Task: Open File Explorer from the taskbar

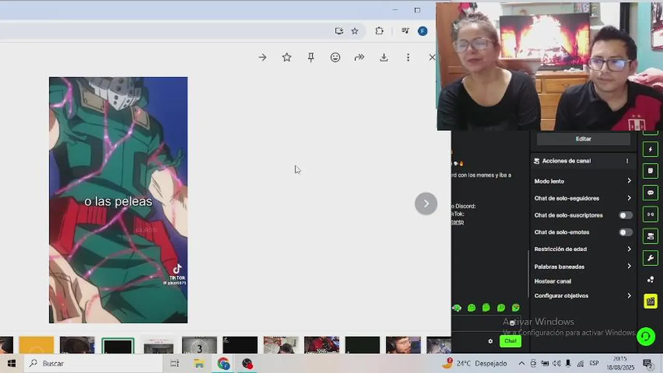Action: point(199,364)
